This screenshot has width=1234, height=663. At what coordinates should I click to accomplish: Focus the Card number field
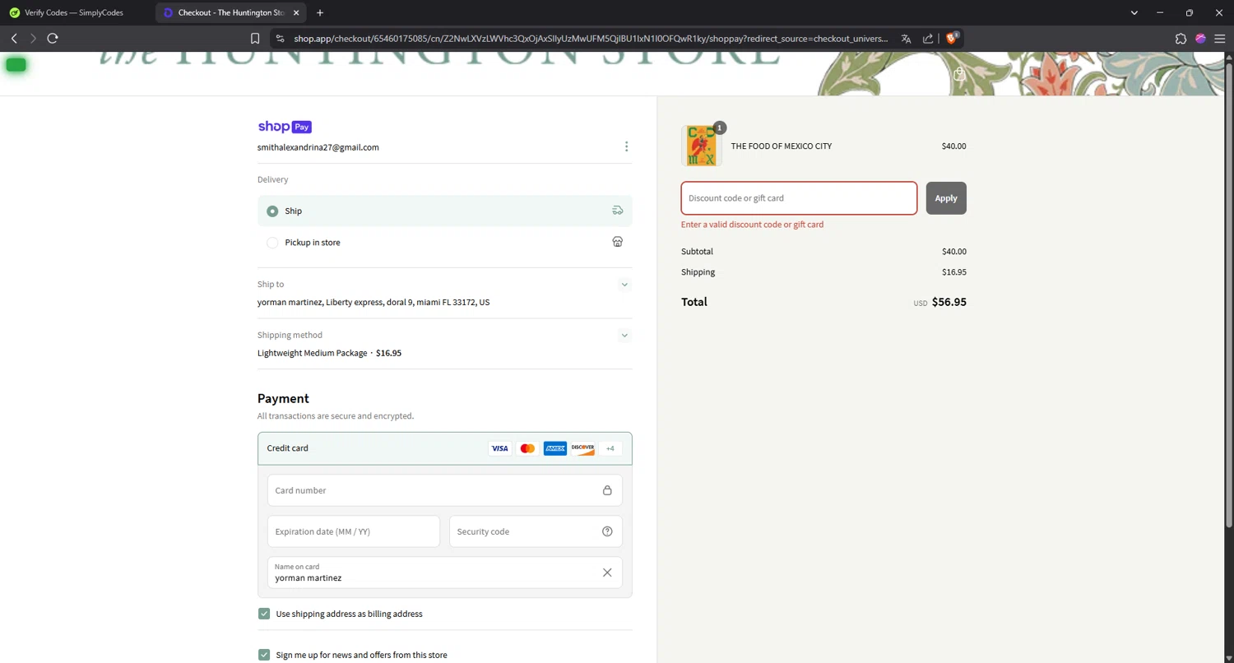(445, 490)
